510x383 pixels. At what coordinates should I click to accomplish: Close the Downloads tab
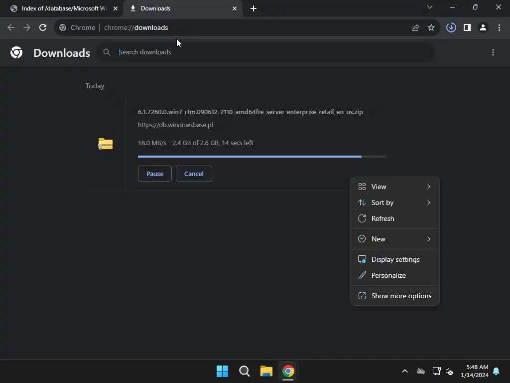235,8
